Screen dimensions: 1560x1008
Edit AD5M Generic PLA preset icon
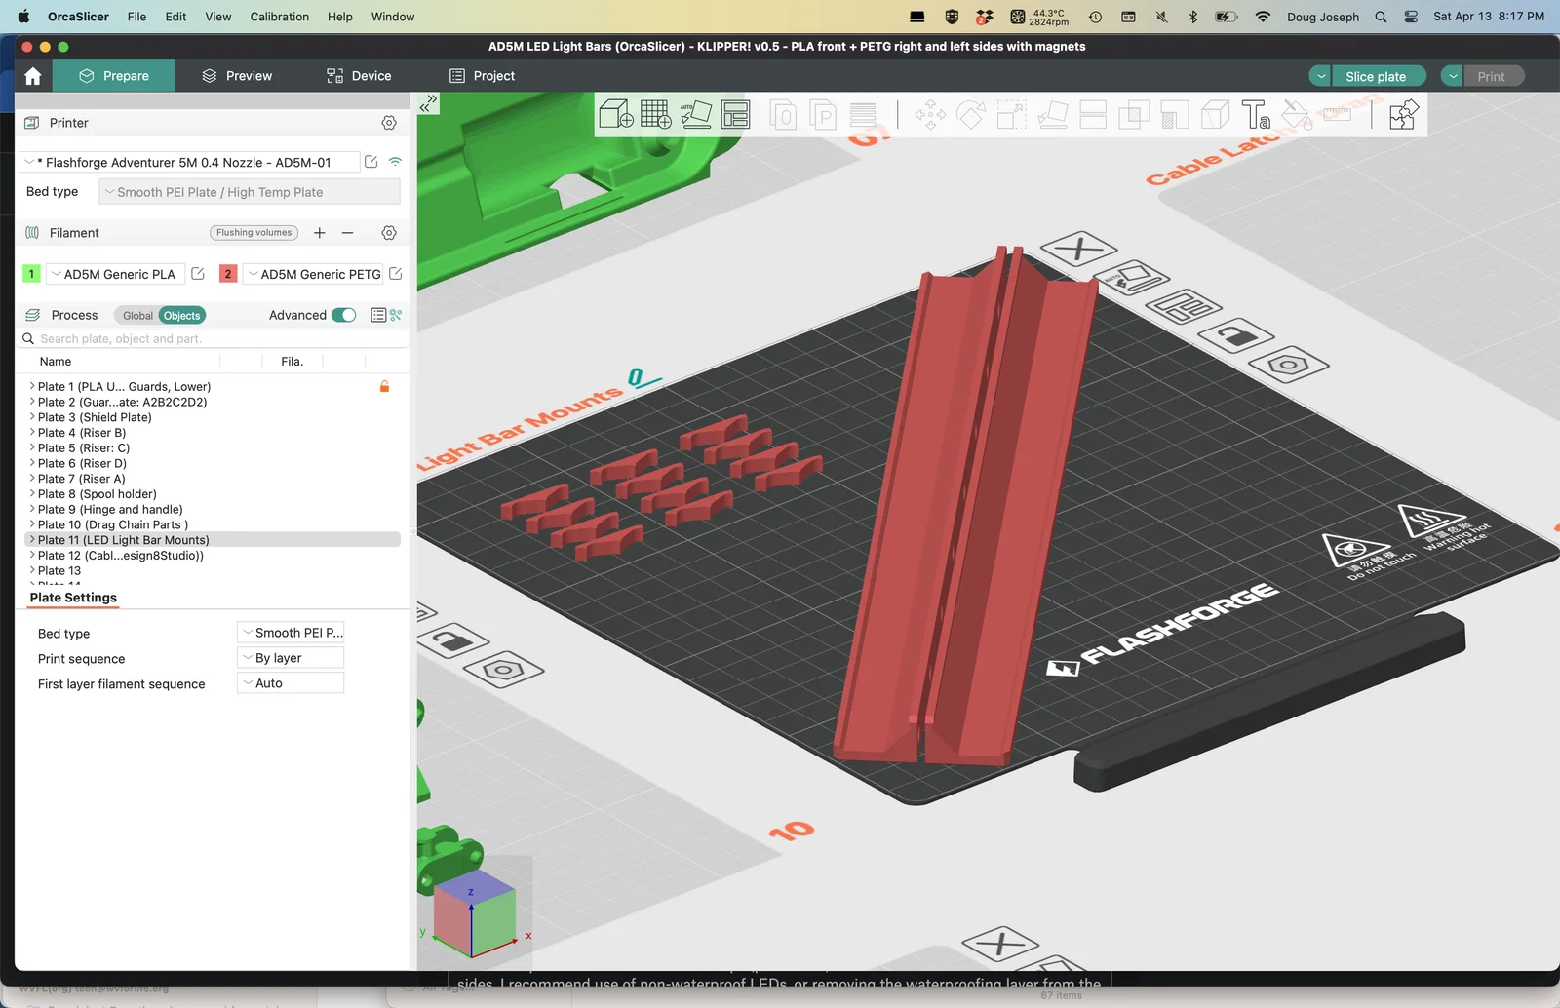point(198,274)
